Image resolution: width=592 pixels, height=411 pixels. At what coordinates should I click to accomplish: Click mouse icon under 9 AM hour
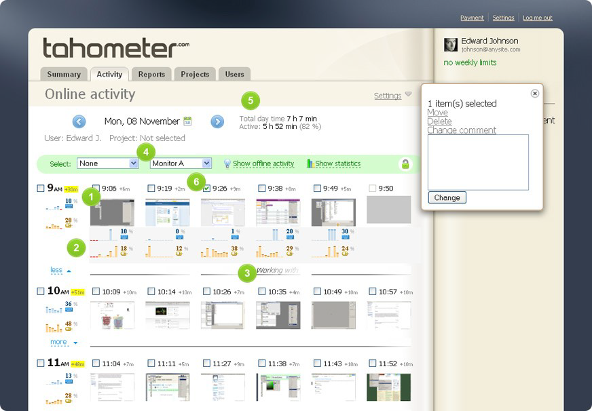(69, 225)
